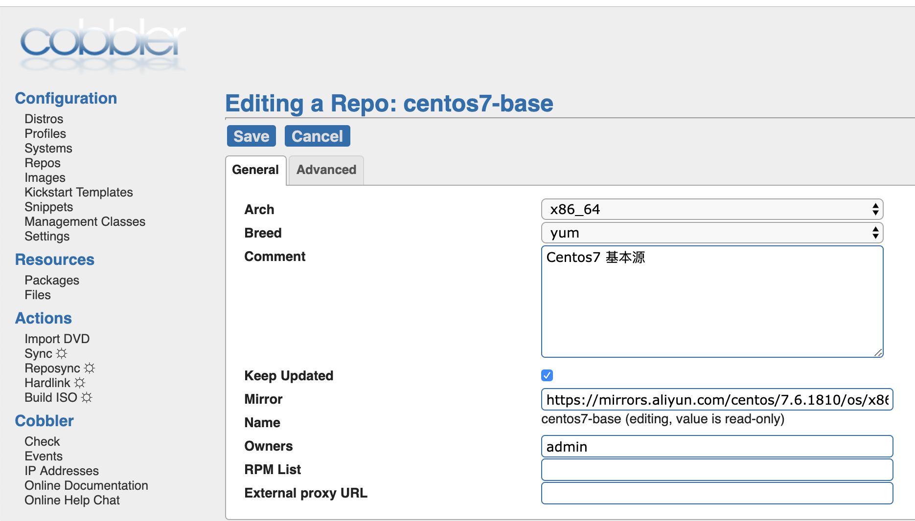Switch to the Advanced tab
This screenshot has width=915, height=521.
[326, 170]
